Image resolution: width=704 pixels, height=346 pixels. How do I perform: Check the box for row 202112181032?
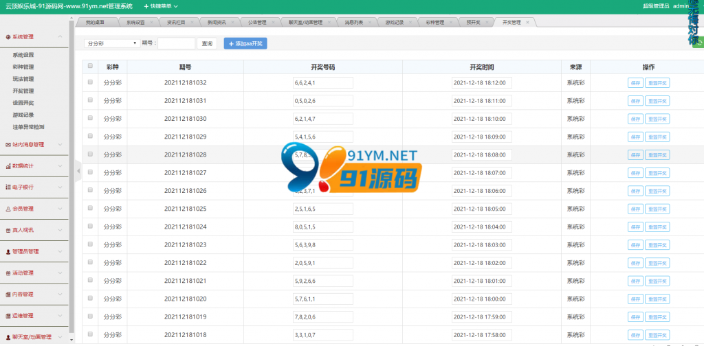(90, 82)
